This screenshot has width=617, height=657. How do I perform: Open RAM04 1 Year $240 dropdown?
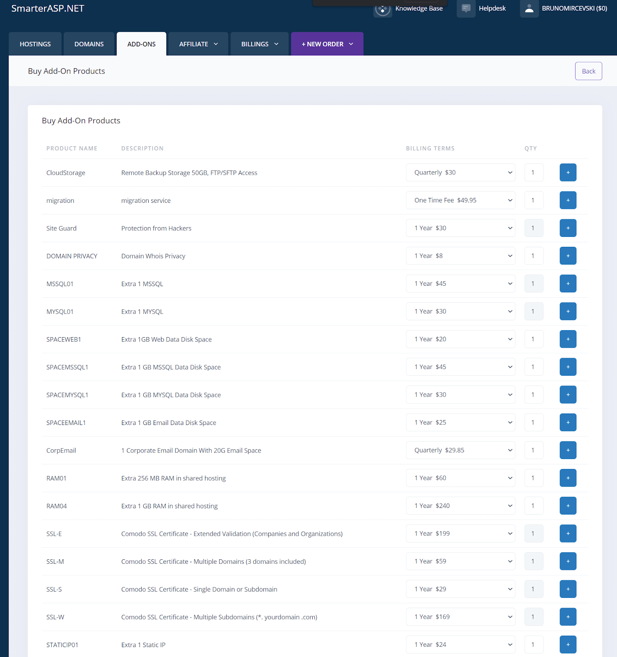tap(460, 506)
